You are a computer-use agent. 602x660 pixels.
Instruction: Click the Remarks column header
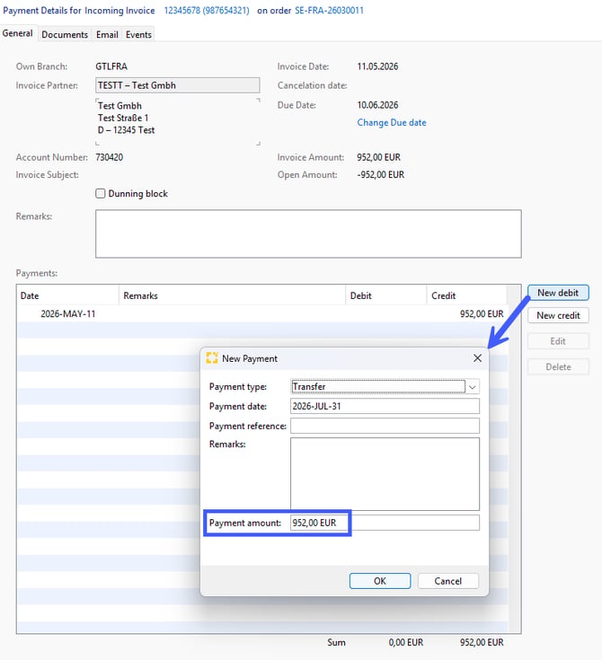click(x=232, y=295)
